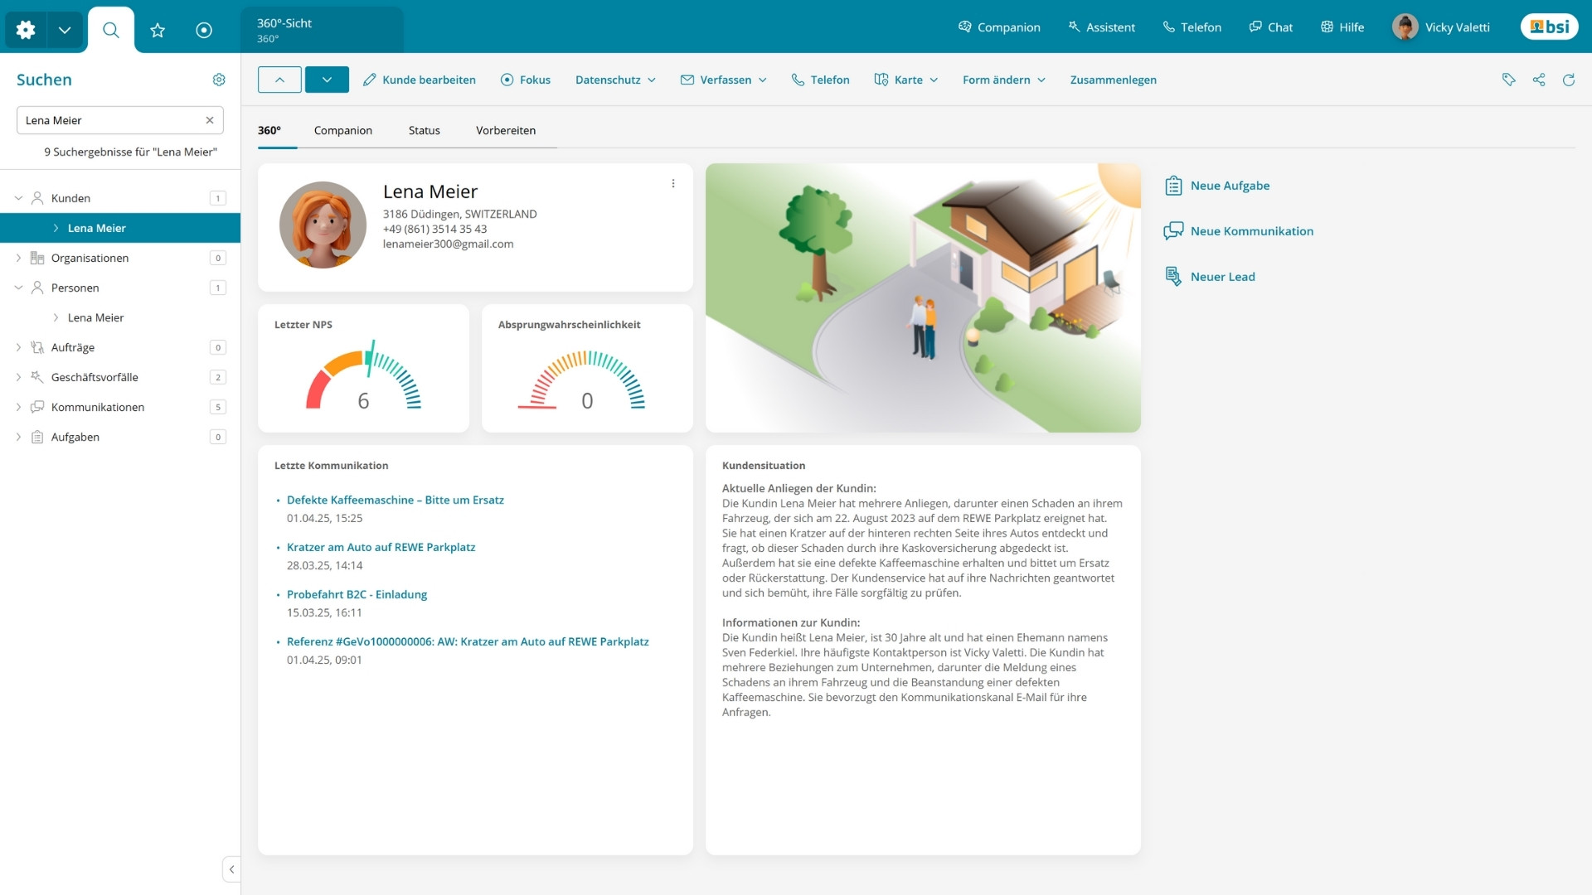The height and width of the screenshot is (895, 1592).
Task: Open favorites via the star icon
Action: pyautogui.click(x=158, y=30)
